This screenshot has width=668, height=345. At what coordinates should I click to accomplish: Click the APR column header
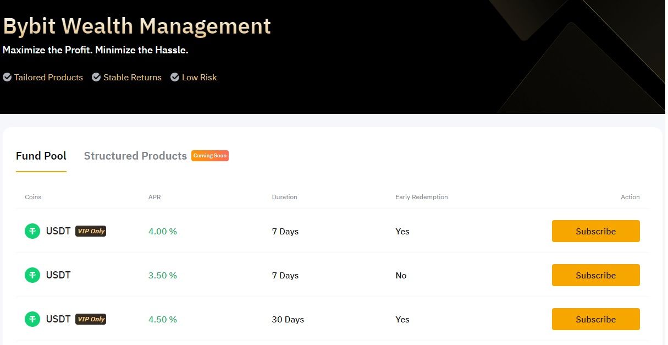154,197
